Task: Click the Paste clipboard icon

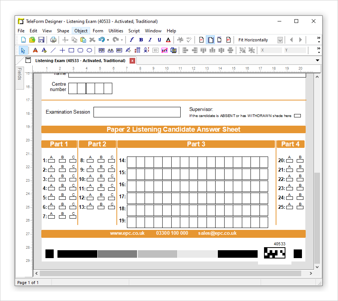Action: click(83, 40)
